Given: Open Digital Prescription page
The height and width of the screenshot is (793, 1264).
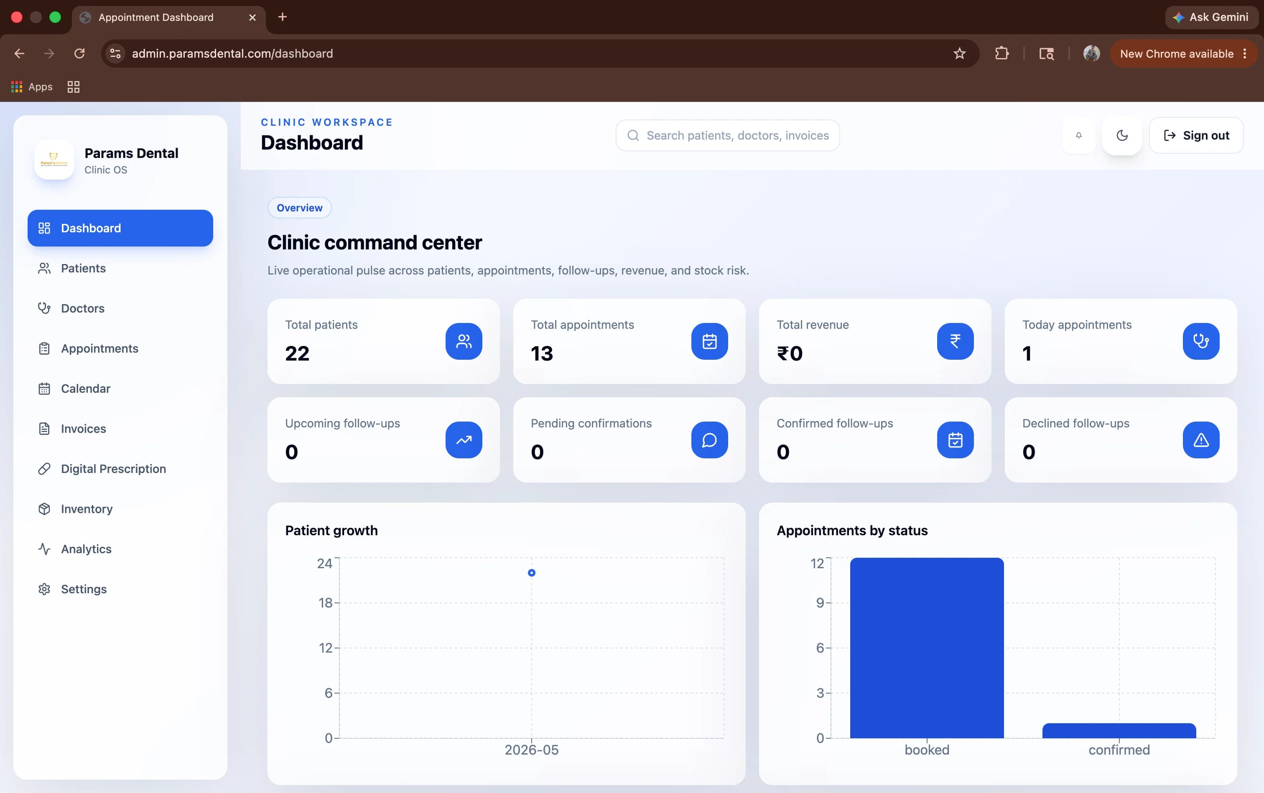Looking at the screenshot, I should coord(120,469).
